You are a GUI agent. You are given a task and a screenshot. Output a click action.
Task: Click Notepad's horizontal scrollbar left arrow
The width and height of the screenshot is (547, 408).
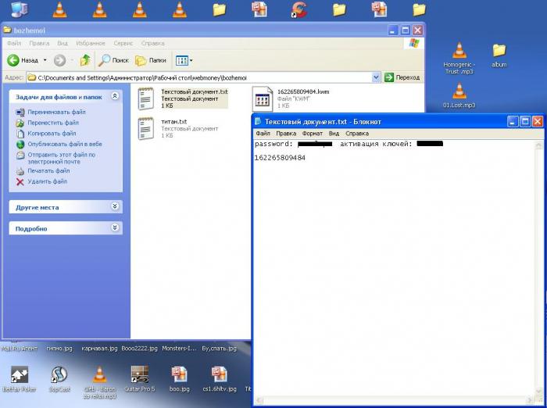tap(259, 400)
